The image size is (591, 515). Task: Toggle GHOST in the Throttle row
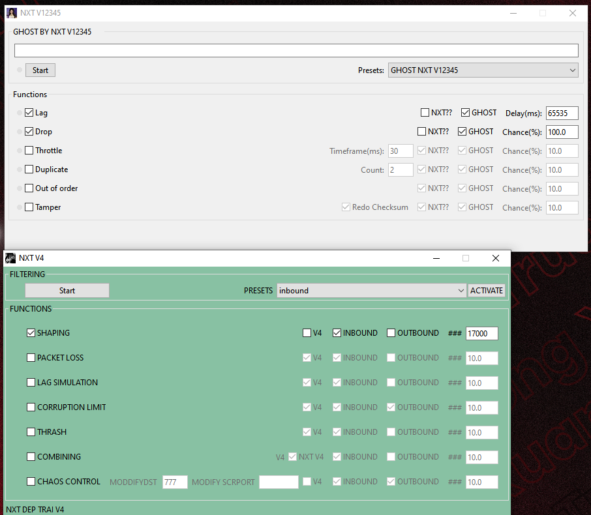(462, 150)
